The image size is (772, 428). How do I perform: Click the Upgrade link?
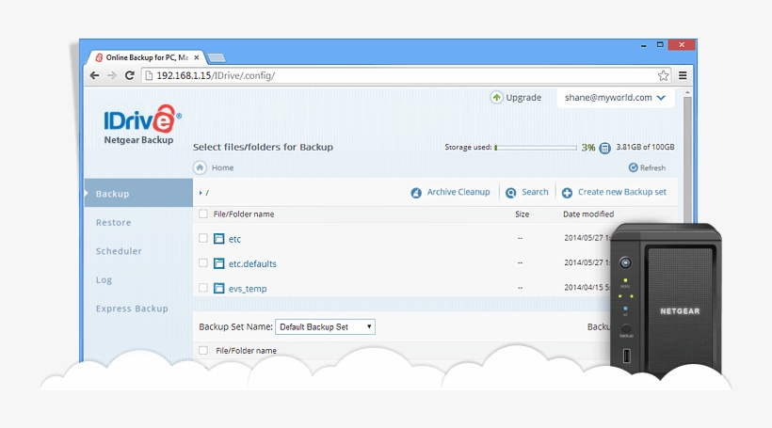point(523,98)
